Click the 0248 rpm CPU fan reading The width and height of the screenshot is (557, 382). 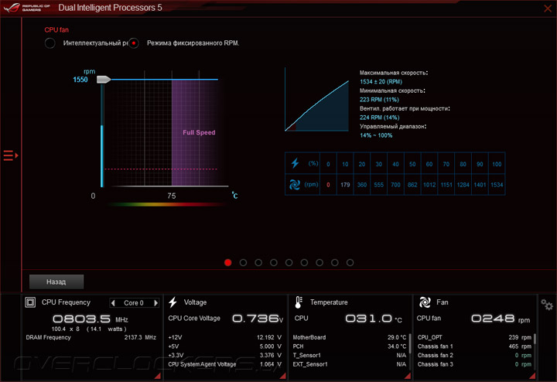tap(501, 319)
